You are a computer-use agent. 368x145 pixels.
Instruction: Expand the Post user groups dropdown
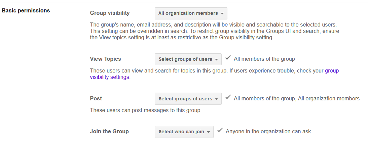(x=188, y=99)
